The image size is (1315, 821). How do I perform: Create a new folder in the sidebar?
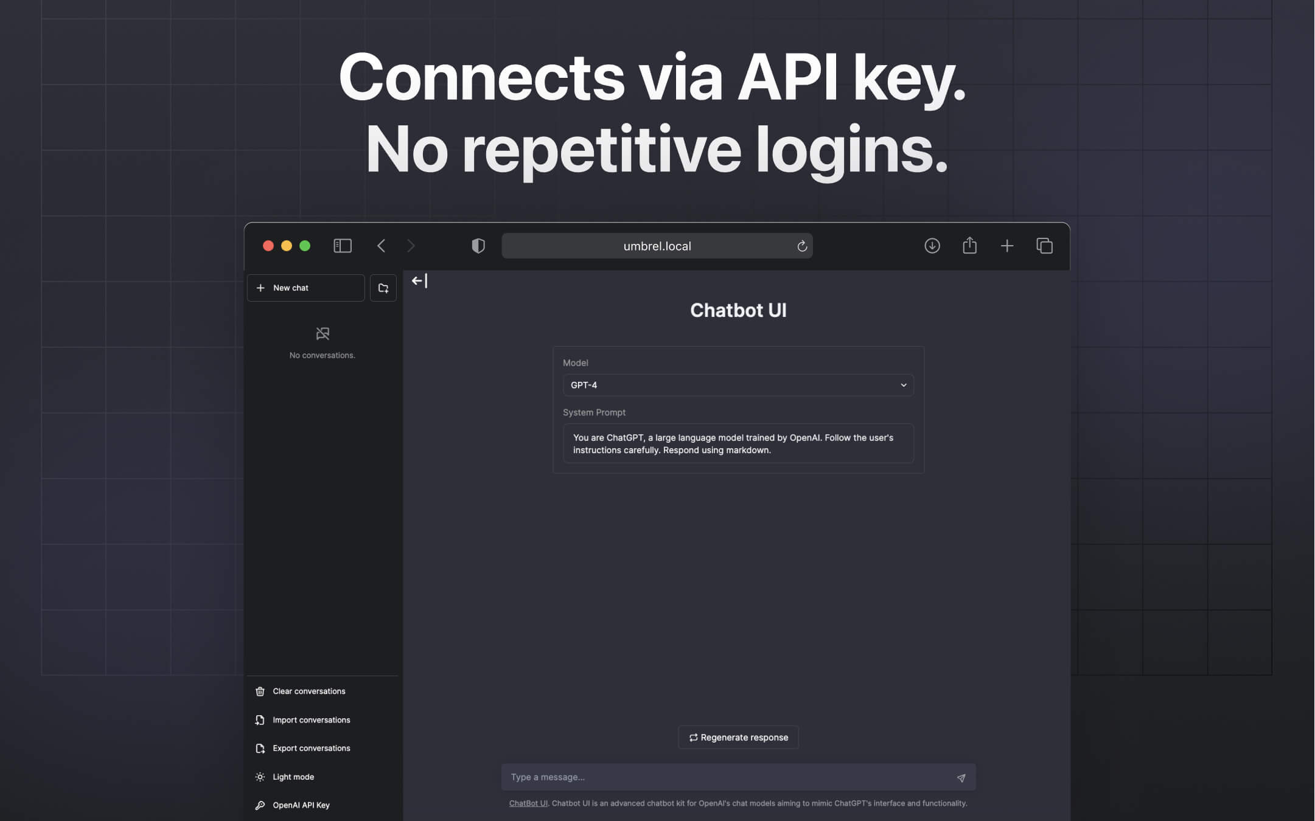coord(383,288)
